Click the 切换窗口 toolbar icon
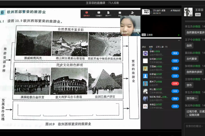Viewport: 205px width, 136px height. click(x=99, y=13)
